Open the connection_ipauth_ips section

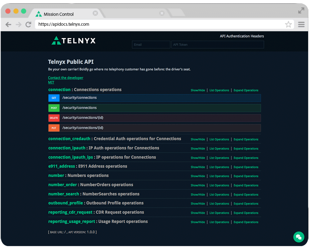click(x=71, y=157)
